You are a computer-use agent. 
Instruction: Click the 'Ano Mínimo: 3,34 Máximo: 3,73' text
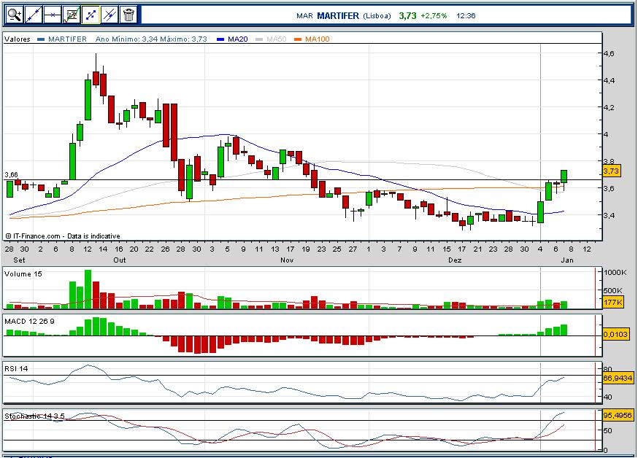[151, 39]
